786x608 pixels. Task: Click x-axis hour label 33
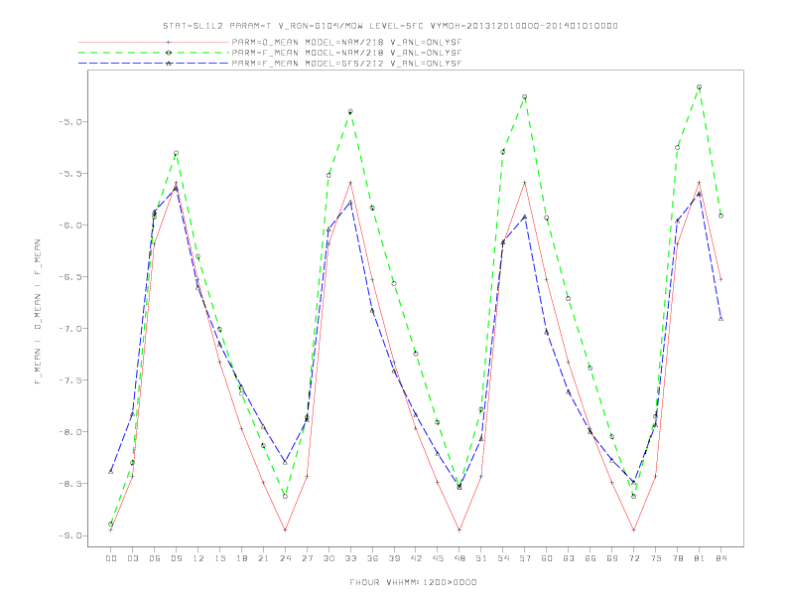tap(350, 558)
